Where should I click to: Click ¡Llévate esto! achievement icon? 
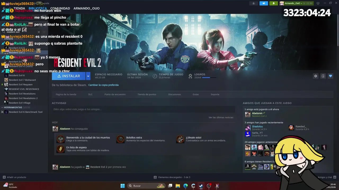pos(180,139)
